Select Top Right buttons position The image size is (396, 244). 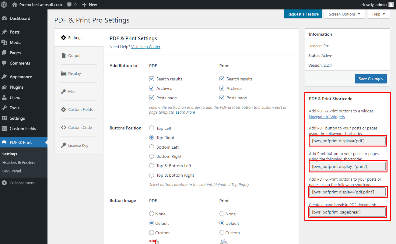click(x=152, y=137)
